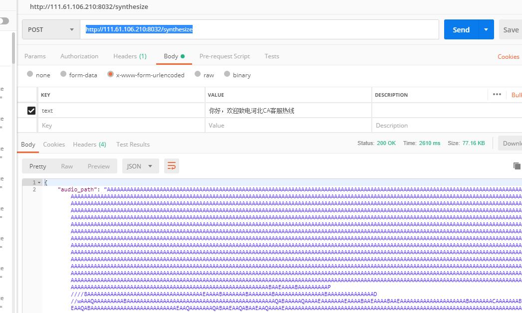
Task: Open response Headers (4) tab
Action: click(x=89, y=144)
